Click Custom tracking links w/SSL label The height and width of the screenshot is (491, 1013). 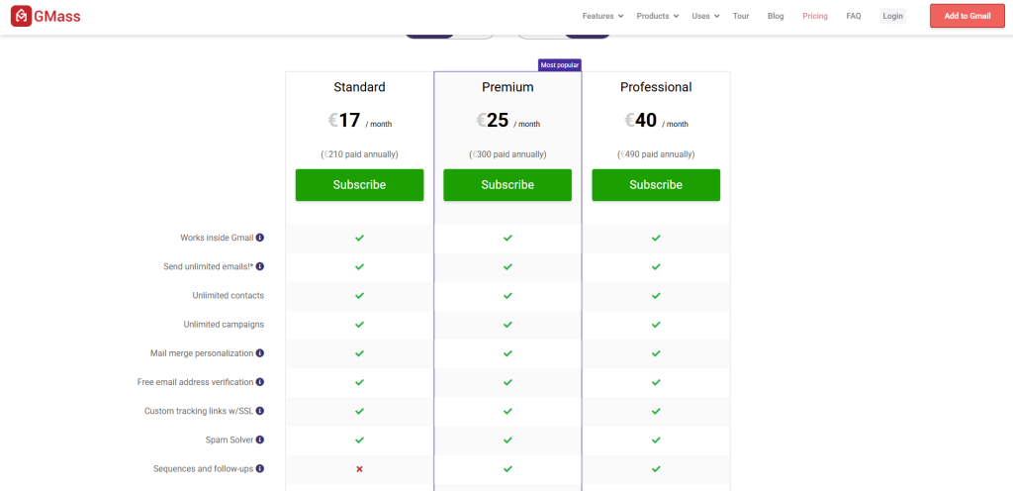click(x=199, y=411)
